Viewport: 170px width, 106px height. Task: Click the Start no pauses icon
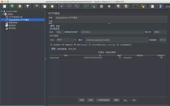click(x=94, y=6)
